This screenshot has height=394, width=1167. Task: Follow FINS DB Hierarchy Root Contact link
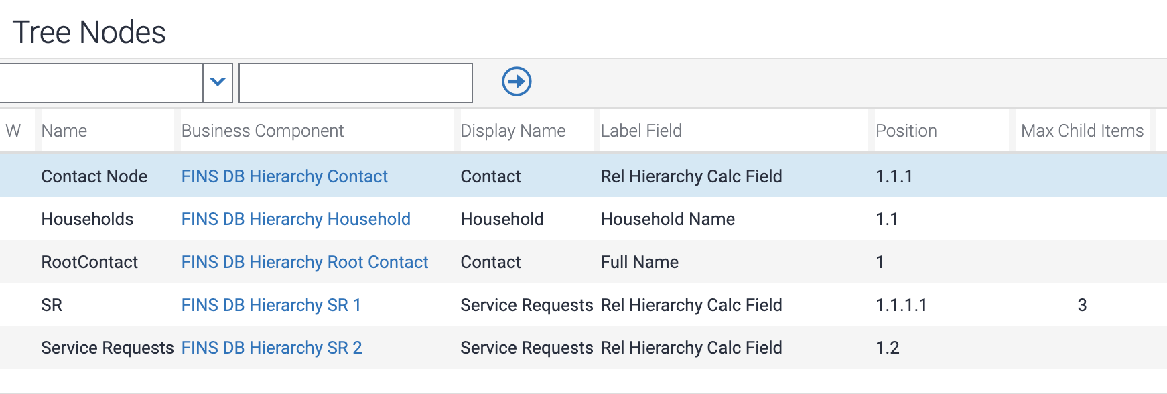click(x=304, y=262)
